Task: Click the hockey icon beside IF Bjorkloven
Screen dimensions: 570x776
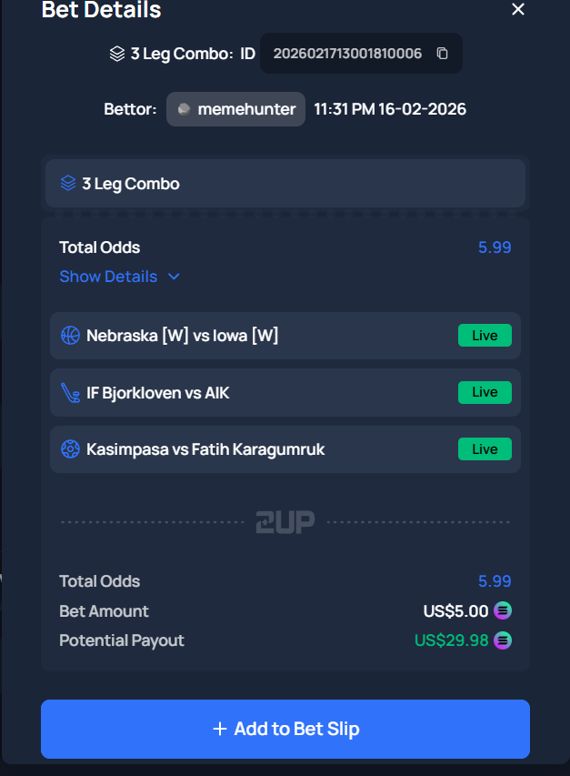Action: tap(70, 393)
